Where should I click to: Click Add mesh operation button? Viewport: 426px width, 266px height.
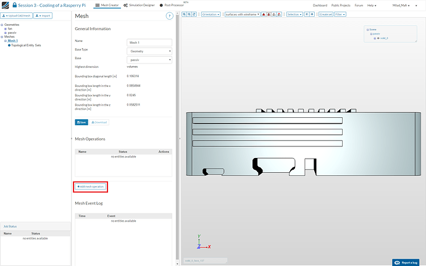[91, 186]
